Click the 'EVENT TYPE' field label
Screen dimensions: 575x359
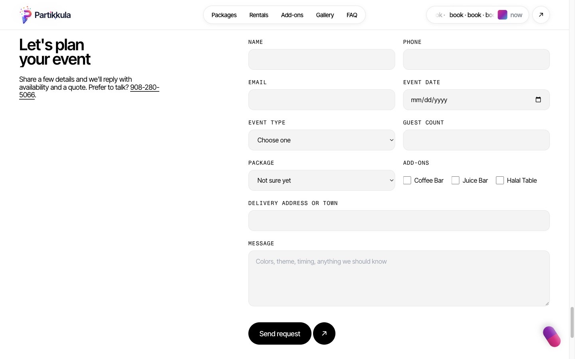coord(267,122)
